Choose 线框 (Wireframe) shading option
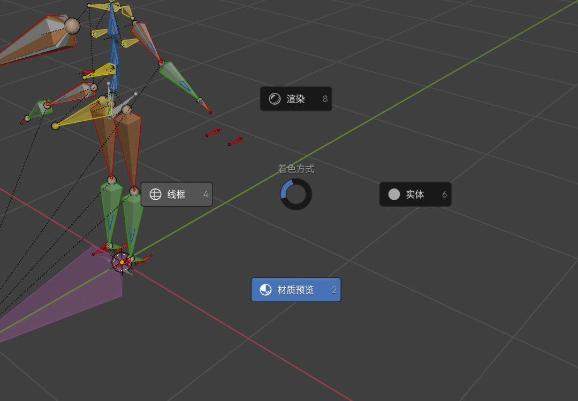The width and height of the screenshot is (578, 401). 177,194
